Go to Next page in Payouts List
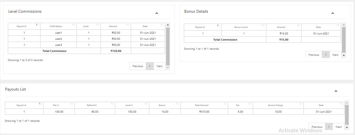The image size is (355, 135). (338, 127)
